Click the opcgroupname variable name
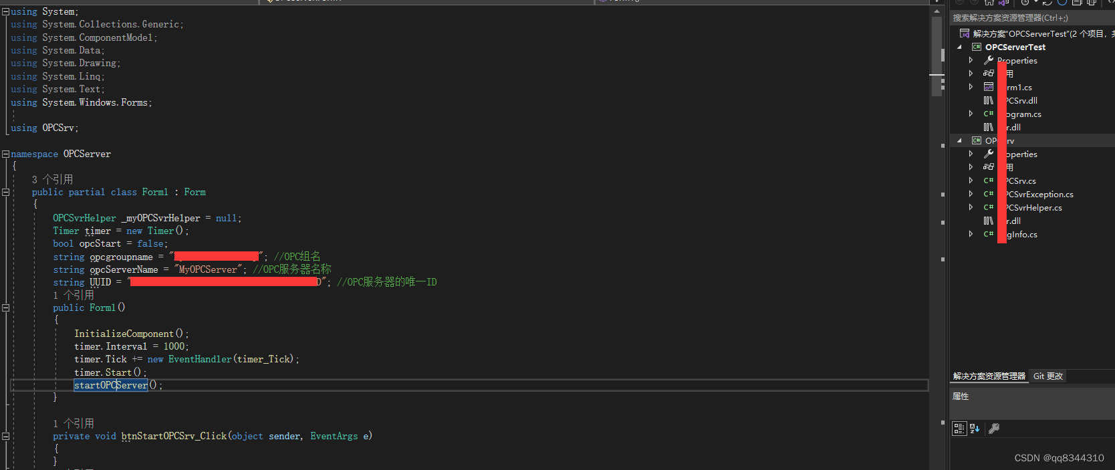1115x470 pixels. (122, 257)
